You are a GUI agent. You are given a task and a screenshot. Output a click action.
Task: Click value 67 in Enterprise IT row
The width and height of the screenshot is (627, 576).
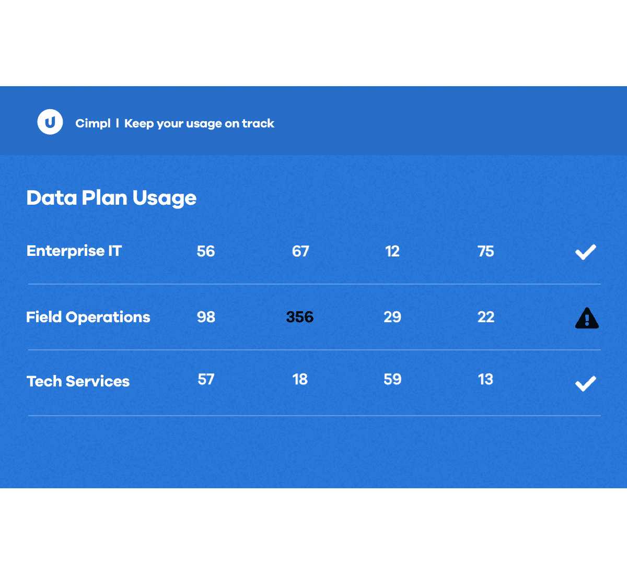click(x=300, y=251)
